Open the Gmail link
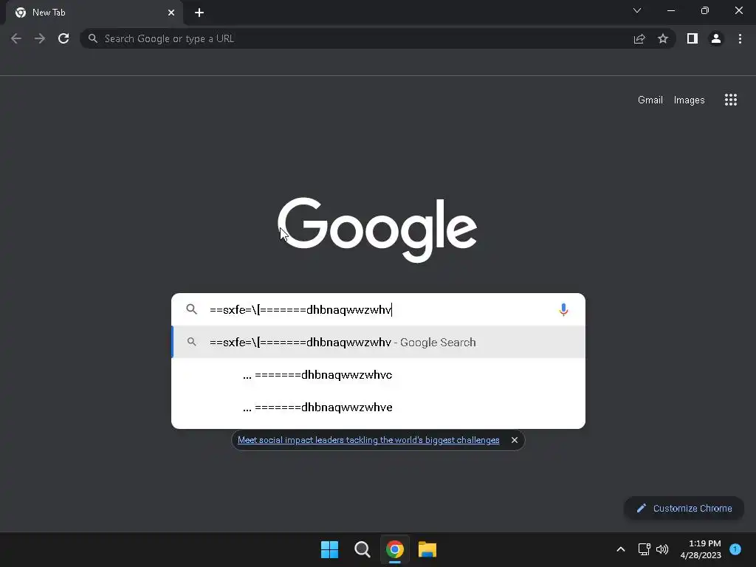 (x=650, y=100)
